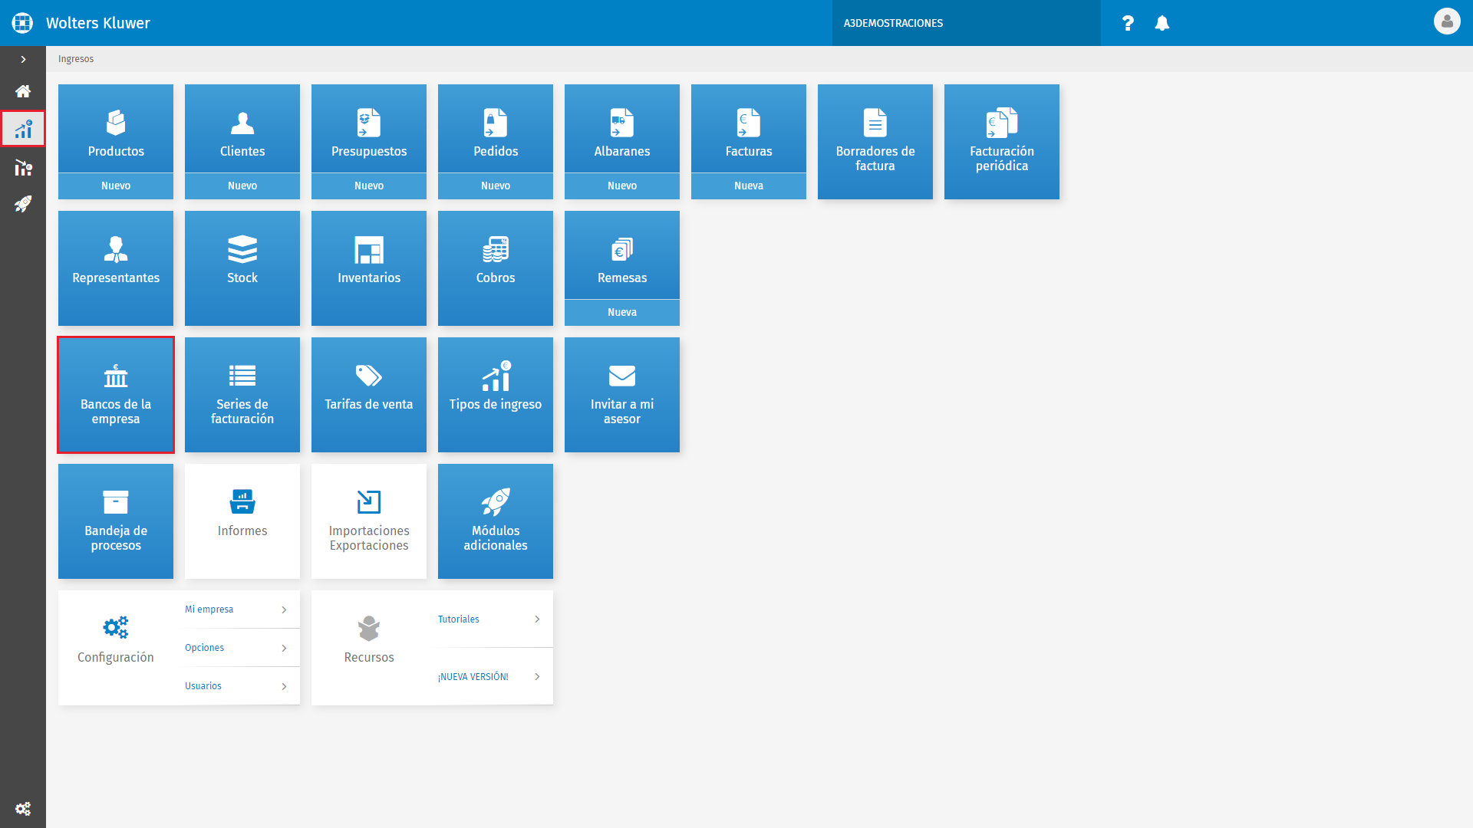The width and height of the screenshot is (1473, 828).
Task: Open the Representantes tile
Action: (116, 268)
